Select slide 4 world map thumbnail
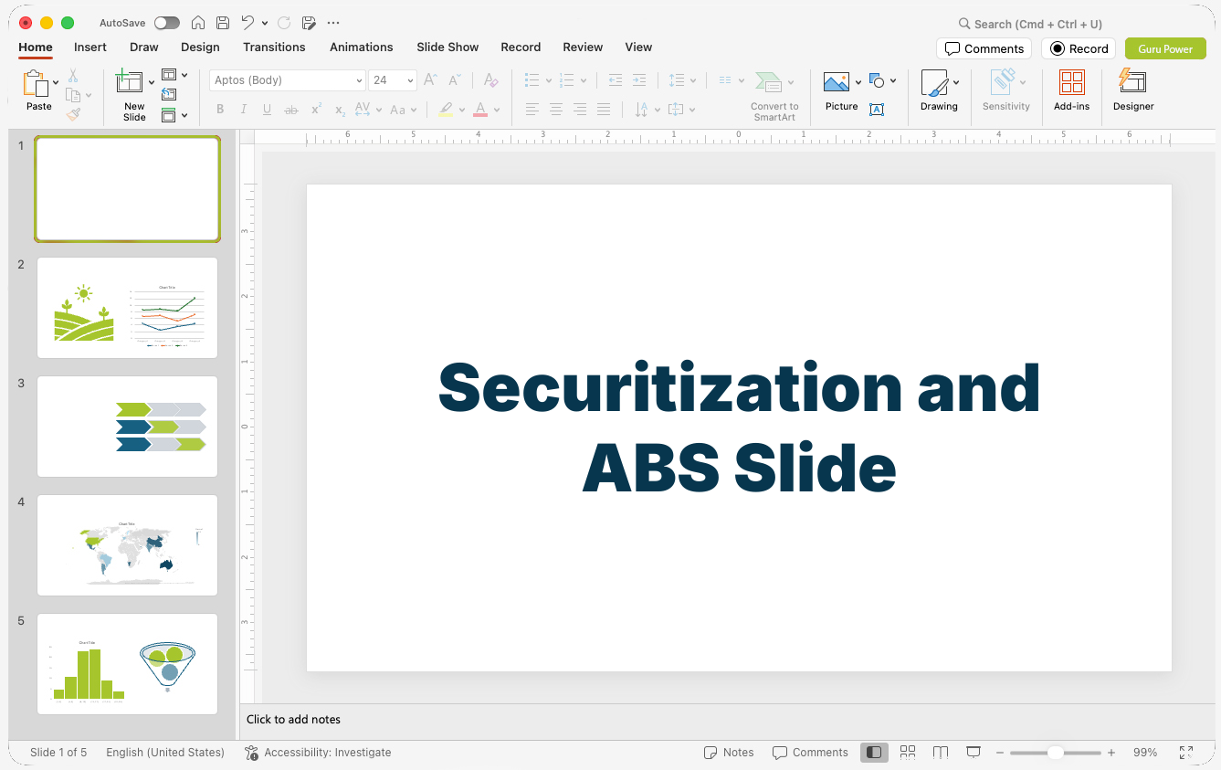The height and width of the screenshot is (770, 1221). tap(127, 545)
